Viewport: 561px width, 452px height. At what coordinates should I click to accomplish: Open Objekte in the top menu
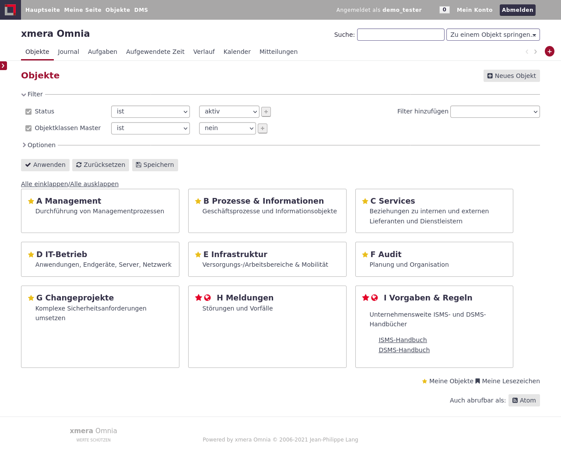coord(118,10)
